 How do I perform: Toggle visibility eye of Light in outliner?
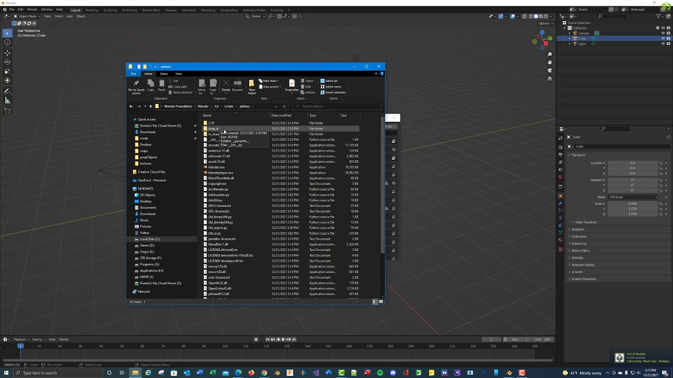tap(662, 44)
